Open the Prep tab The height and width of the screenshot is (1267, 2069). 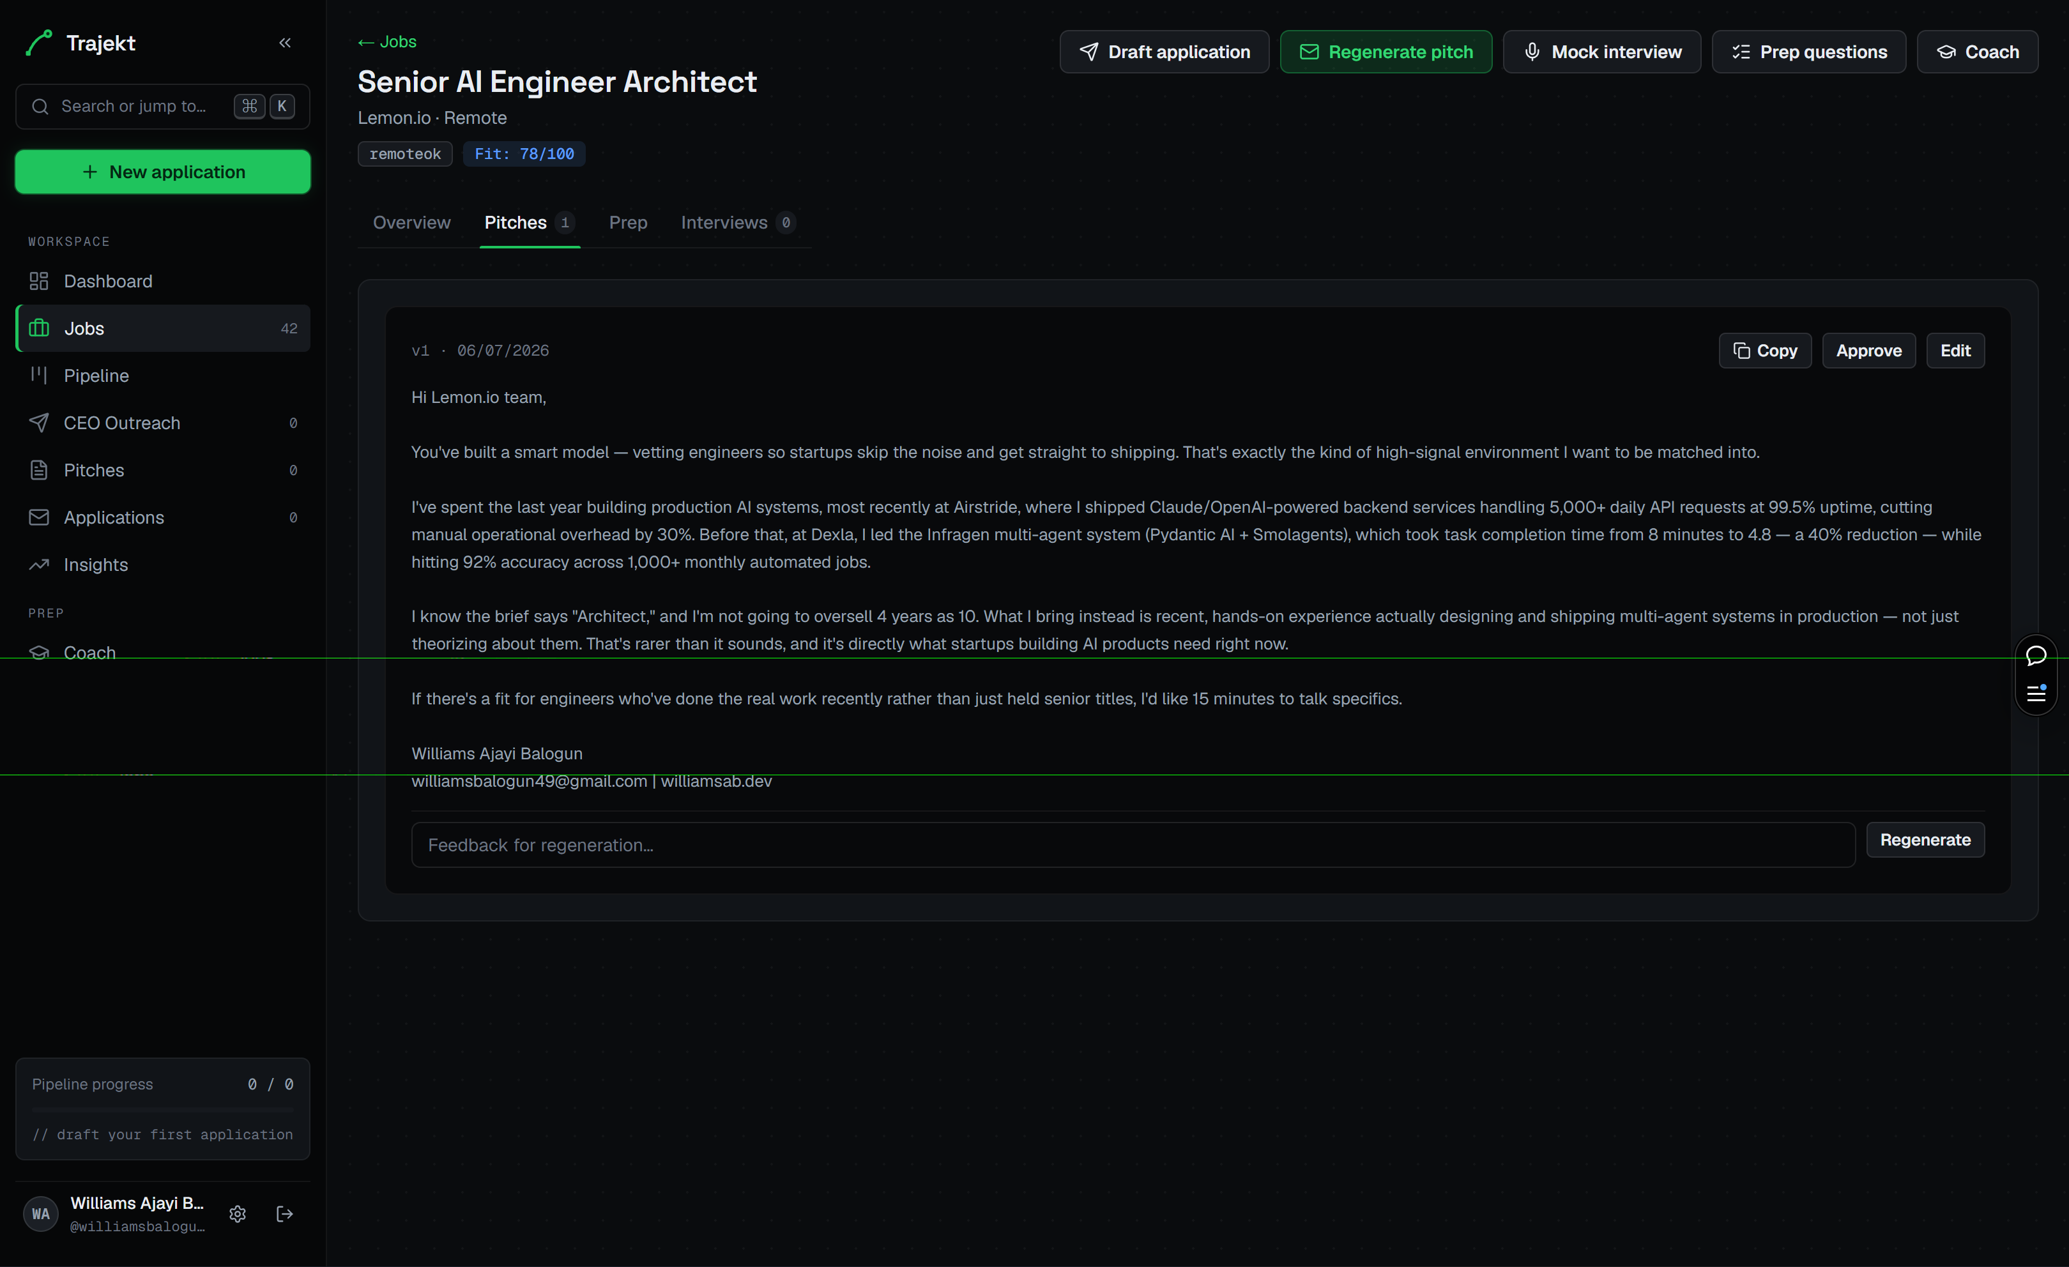[x=627, y=222]
